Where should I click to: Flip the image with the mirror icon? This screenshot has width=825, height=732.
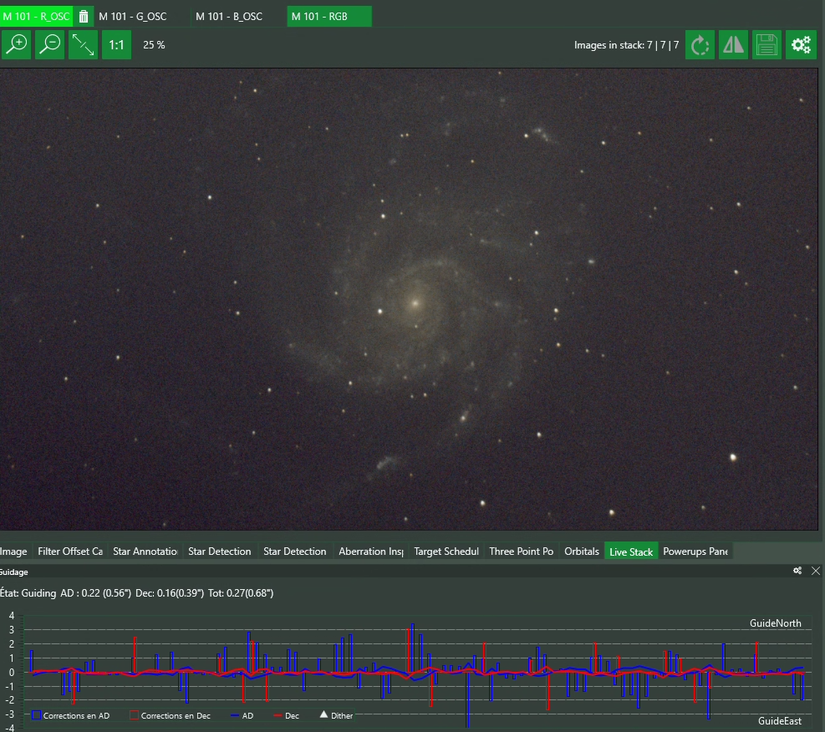pos(733,45)
